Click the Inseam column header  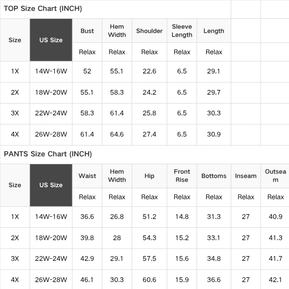pos(246,176)
